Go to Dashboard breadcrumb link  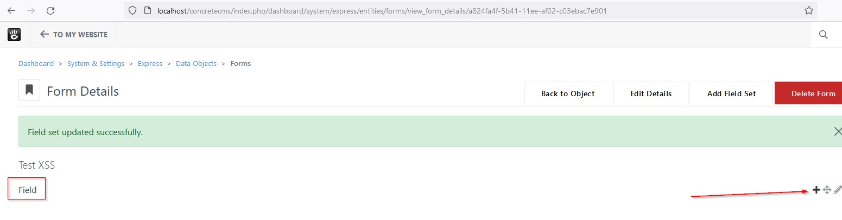point(36,63)
